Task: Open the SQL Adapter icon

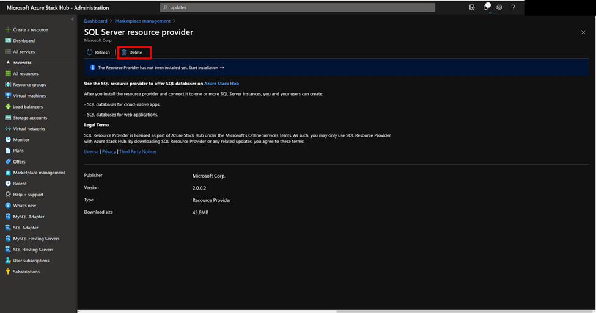Action: pos(7,228)
